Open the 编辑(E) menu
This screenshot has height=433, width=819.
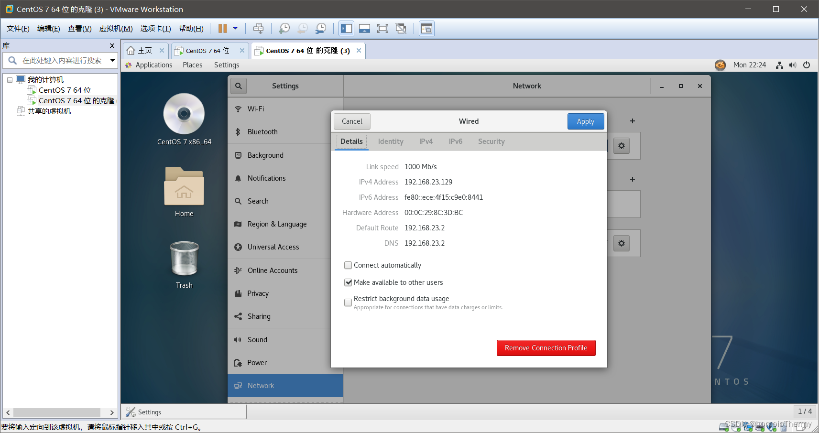(49, 29)
